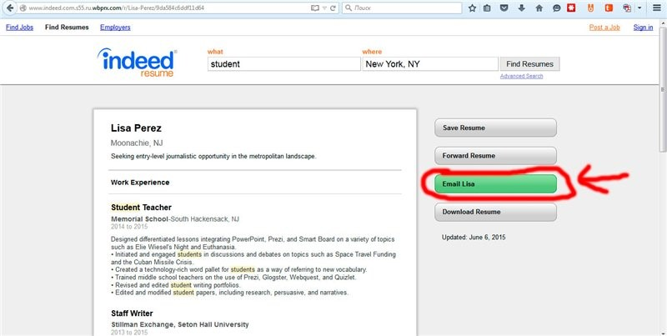This screenshot has width=667, height=336.
Task: Click the Sign in link
Action: tap(643, 28)
